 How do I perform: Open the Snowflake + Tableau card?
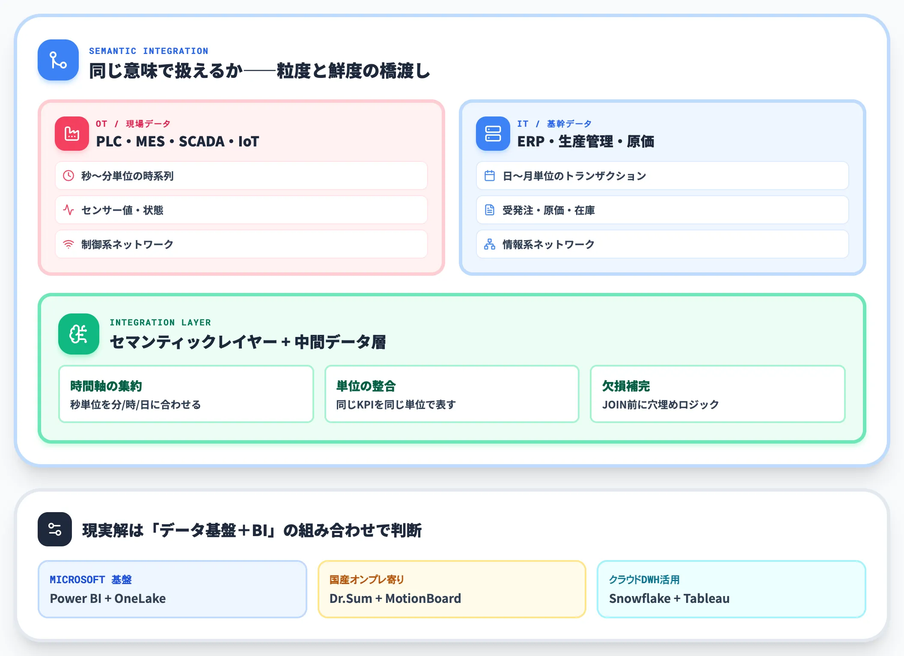click(x=732, y=589)
